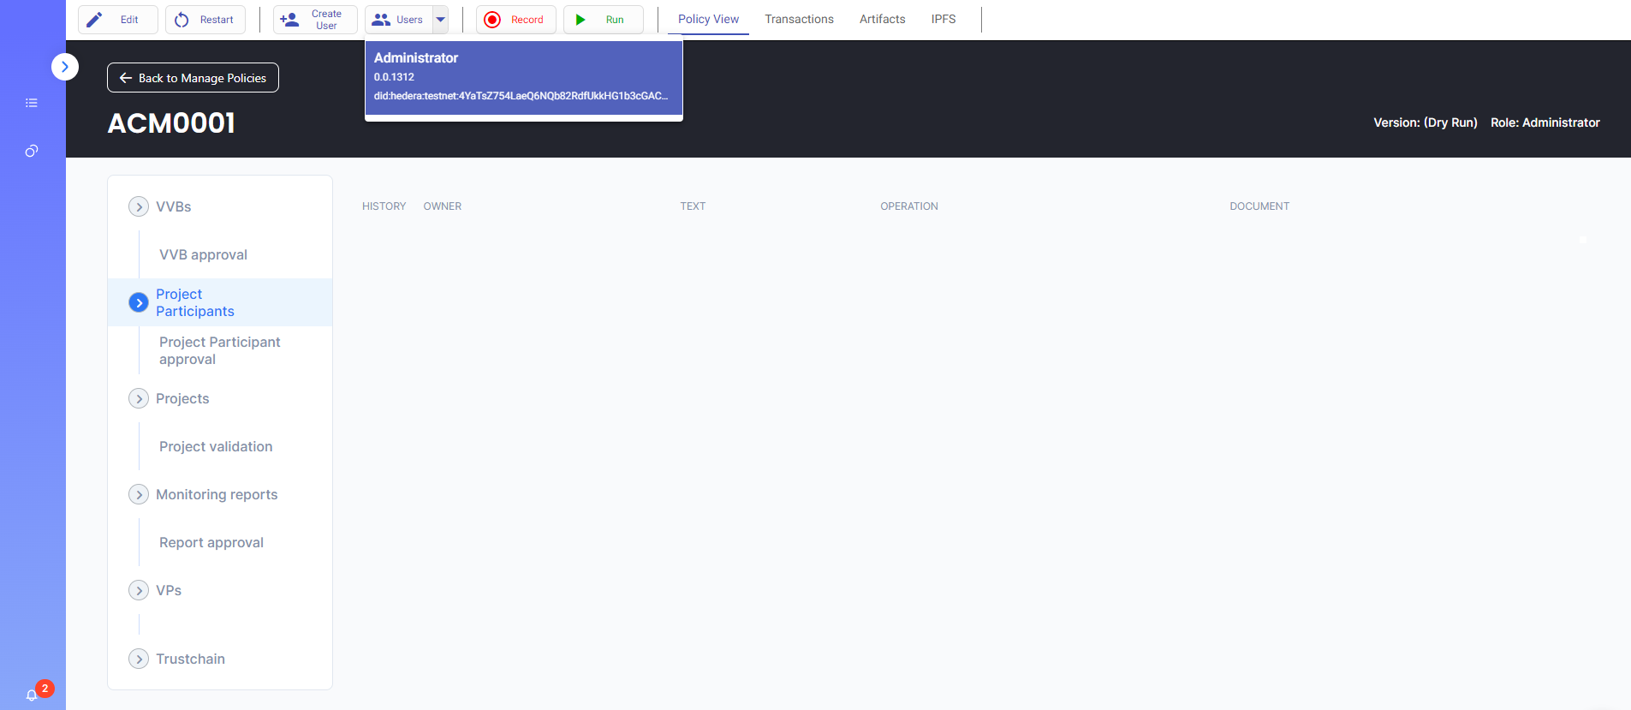Click the Create User icon

coord(289,20)
